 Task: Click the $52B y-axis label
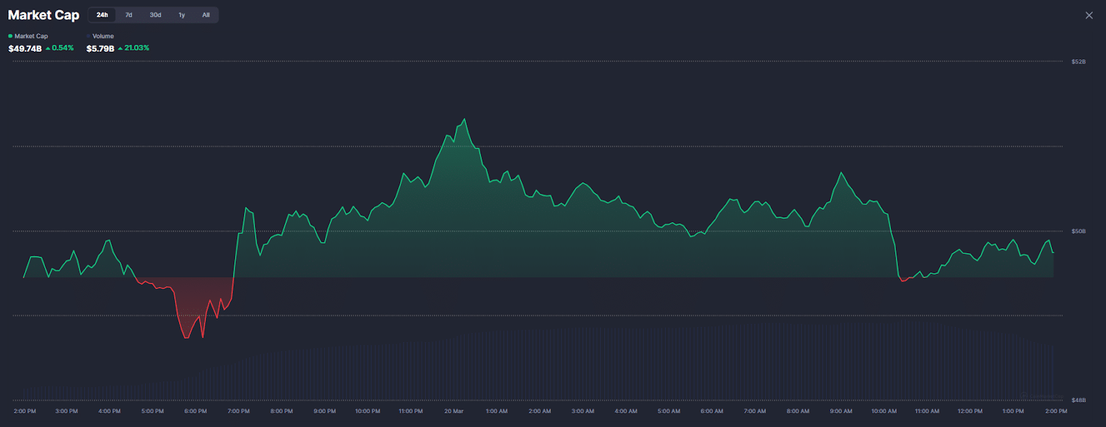[1078, 62]
